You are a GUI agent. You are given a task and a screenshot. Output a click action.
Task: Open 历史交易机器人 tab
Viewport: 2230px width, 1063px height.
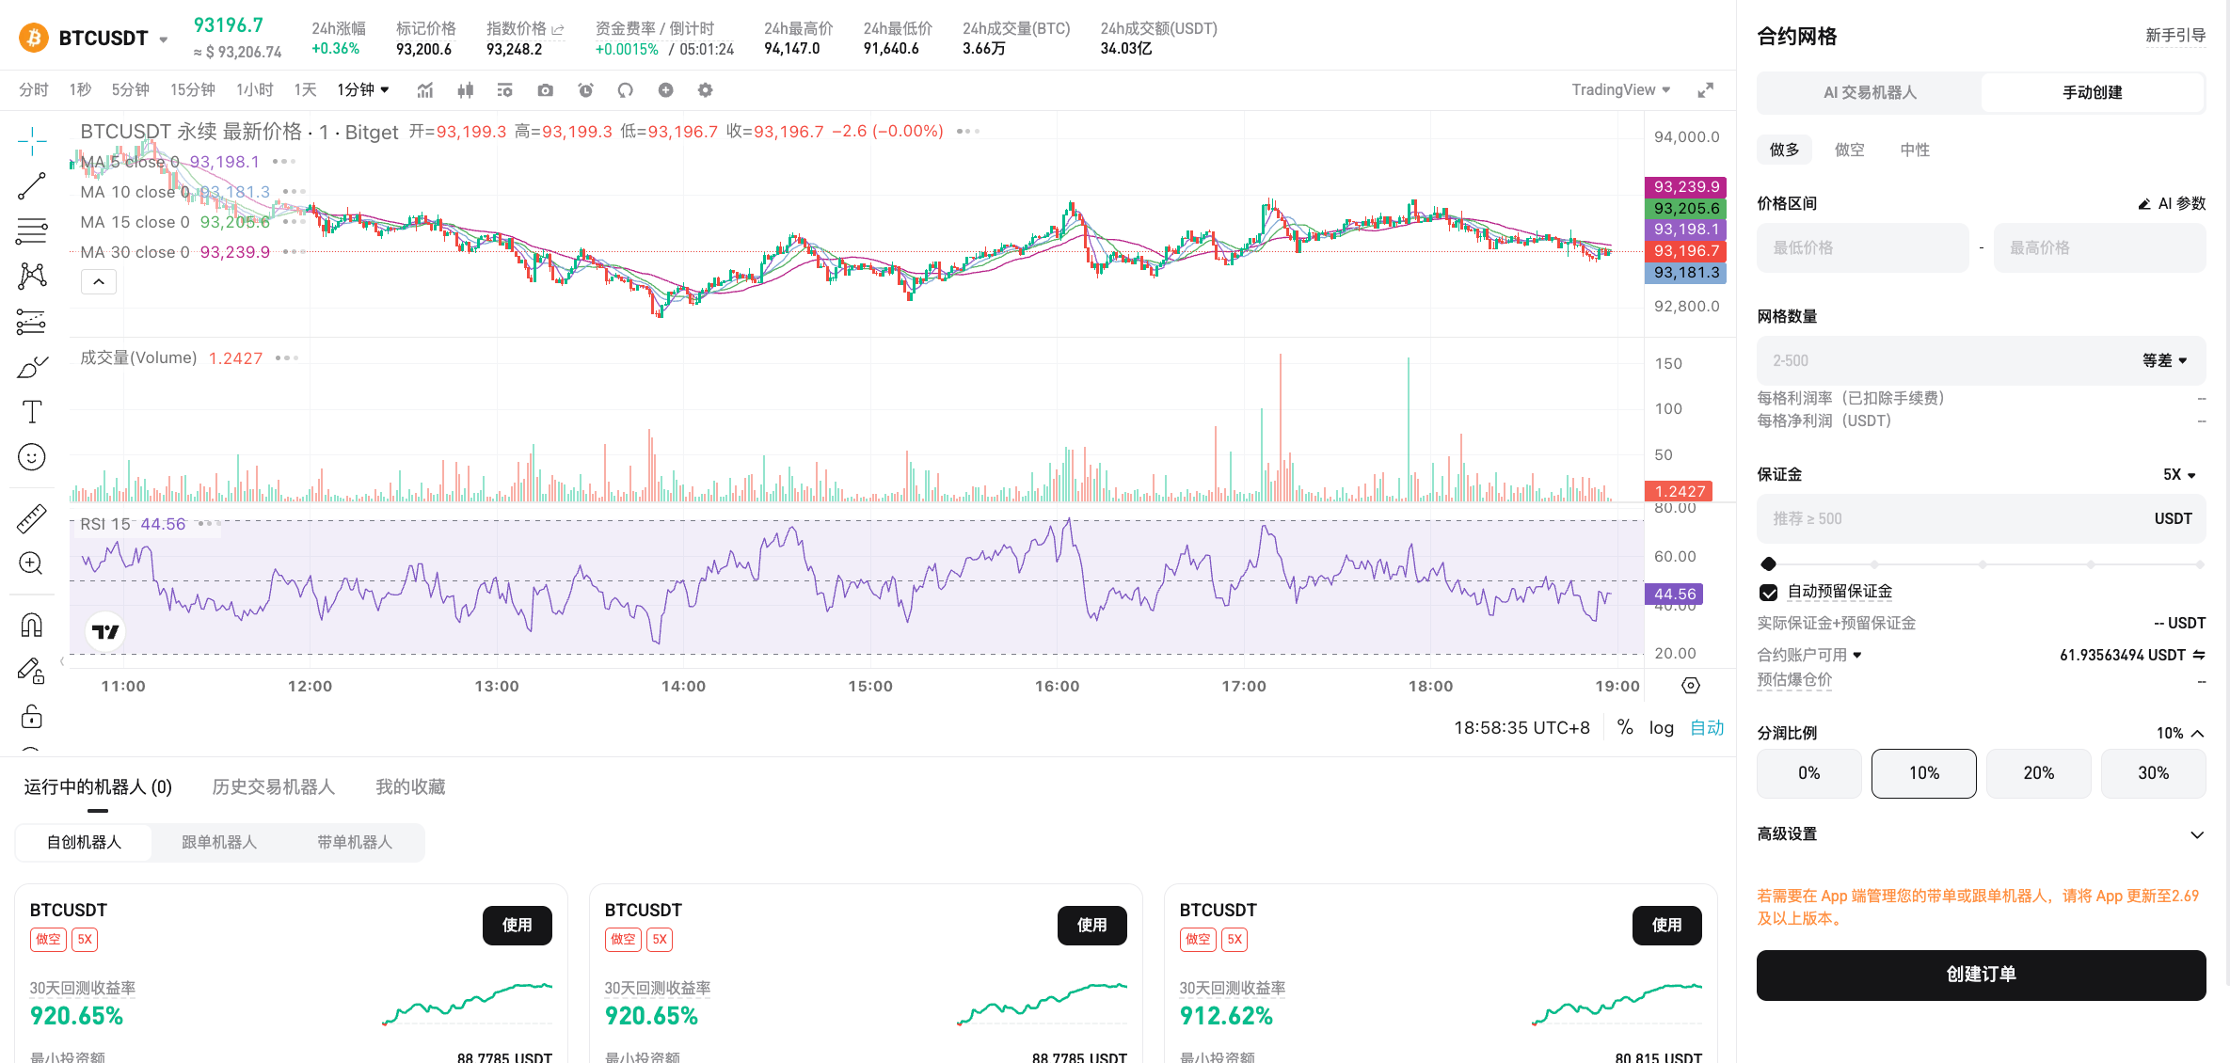point(273,786)
